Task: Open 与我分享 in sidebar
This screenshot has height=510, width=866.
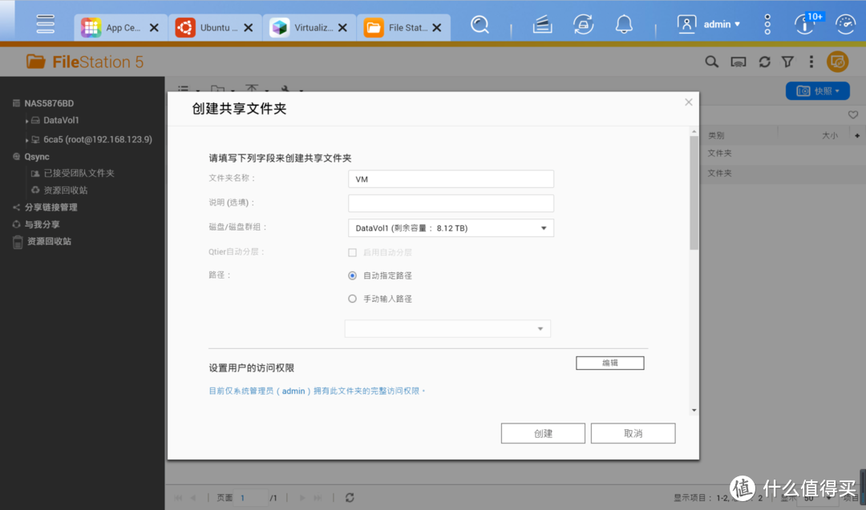Action: tap(42, 224)
